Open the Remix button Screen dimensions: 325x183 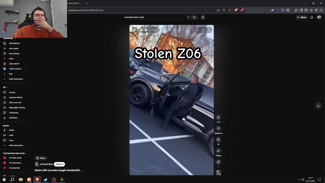point(218,162)
